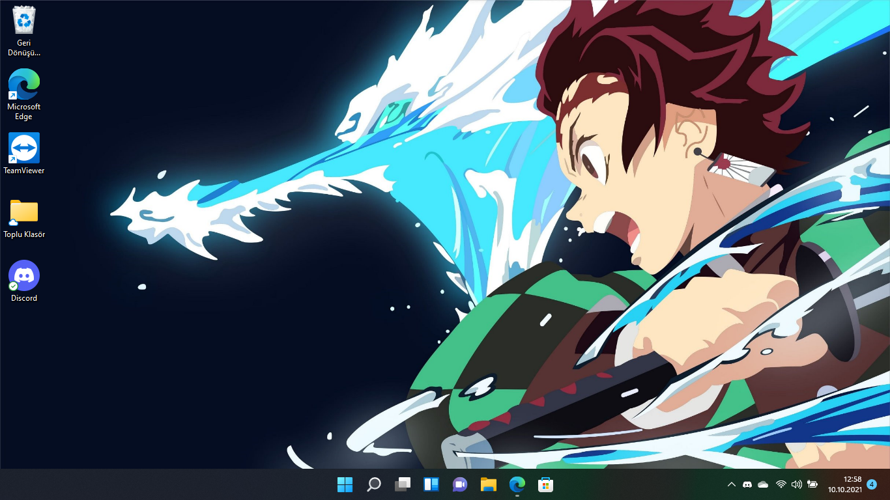890x500 pixels.
Task: Switch to Edge on the taskbar
Action: point(517,484)
